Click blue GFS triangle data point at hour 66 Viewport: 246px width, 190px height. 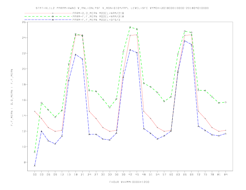185,41
